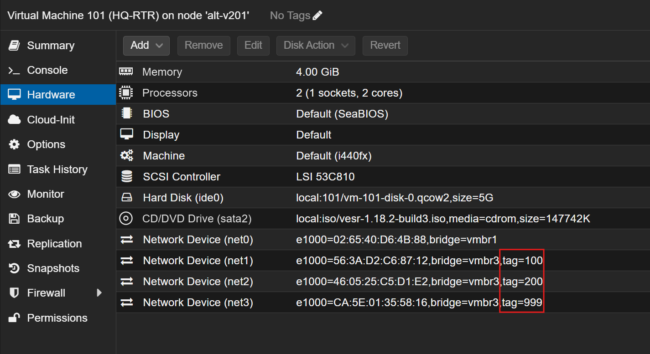
Task: Click the Firewall shield icon
Action: click(14, 293)
